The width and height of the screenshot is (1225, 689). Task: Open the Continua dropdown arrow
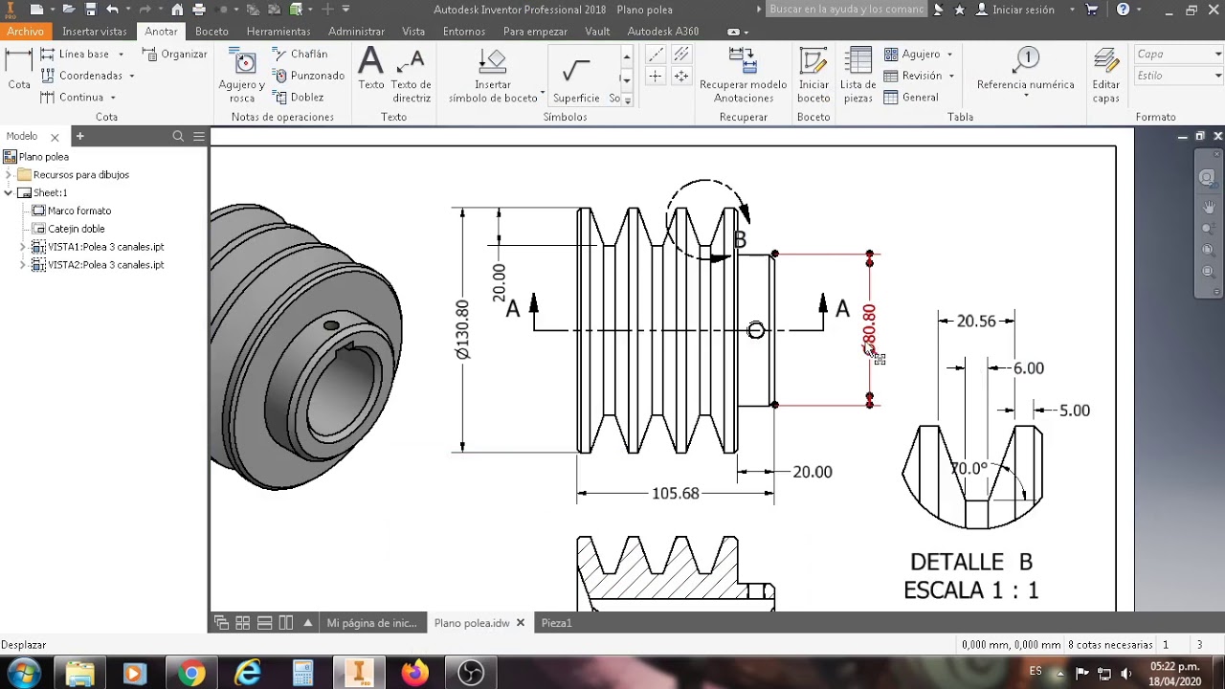[113, 98]
